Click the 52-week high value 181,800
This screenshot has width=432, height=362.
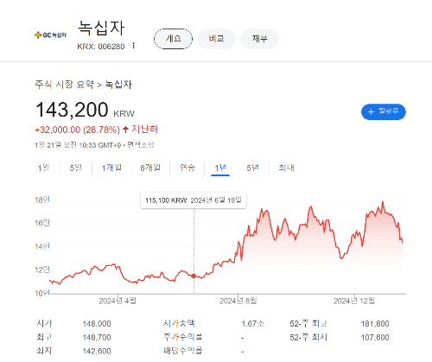coord(375,324)
